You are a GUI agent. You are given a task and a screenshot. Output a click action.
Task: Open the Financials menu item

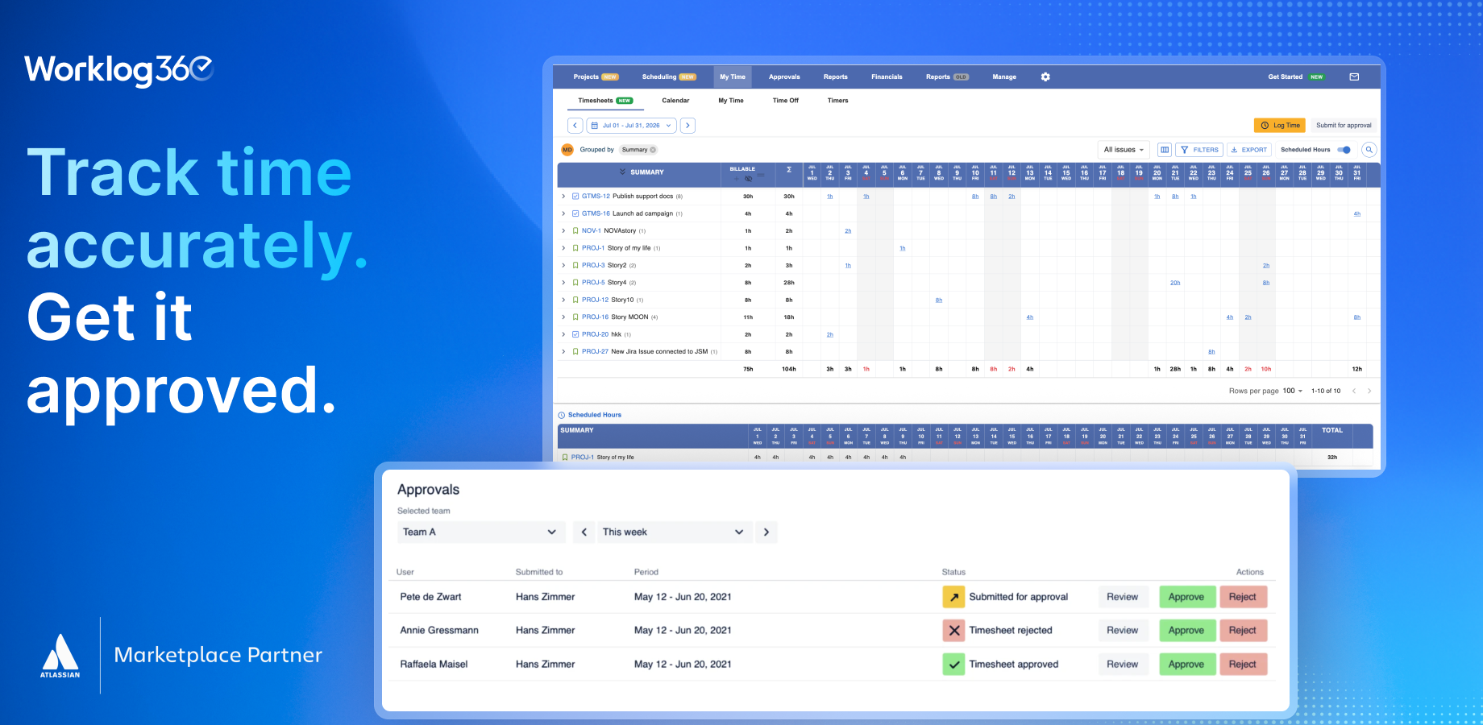pyautogui.click(x=887, y=77)
